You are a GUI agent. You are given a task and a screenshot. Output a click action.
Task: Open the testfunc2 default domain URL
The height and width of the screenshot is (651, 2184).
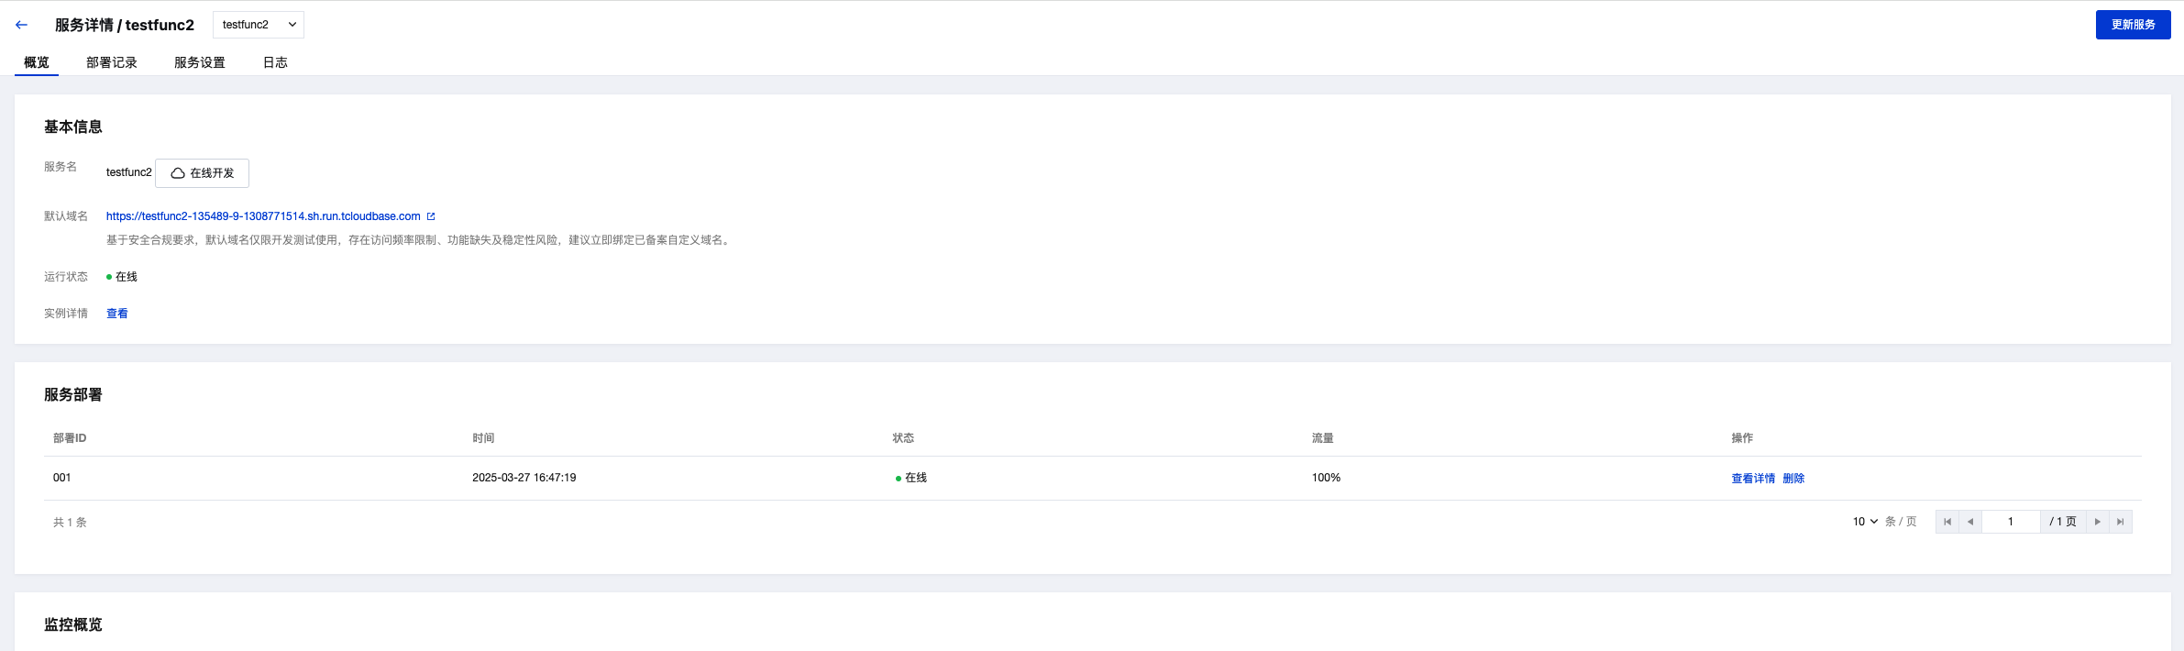click(x=263, y=216)
